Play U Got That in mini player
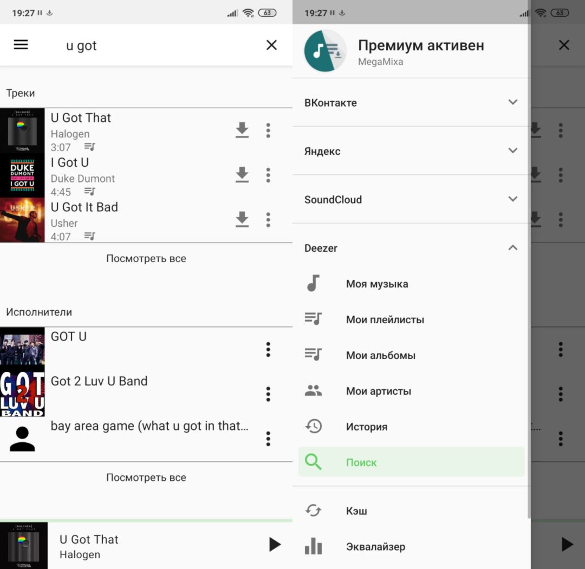Image resolution: width=585 pixels, height=569 pixels. (274, 545)
